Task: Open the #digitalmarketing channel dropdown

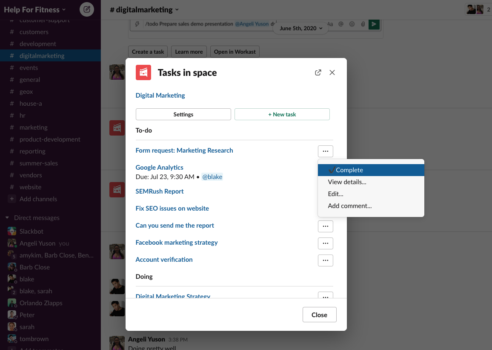Action: (x=144, y=10)
